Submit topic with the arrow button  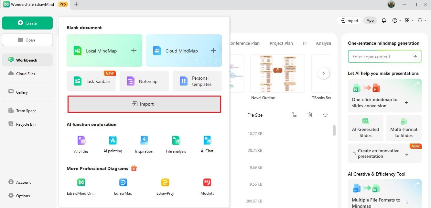click(x=415, y=56)
